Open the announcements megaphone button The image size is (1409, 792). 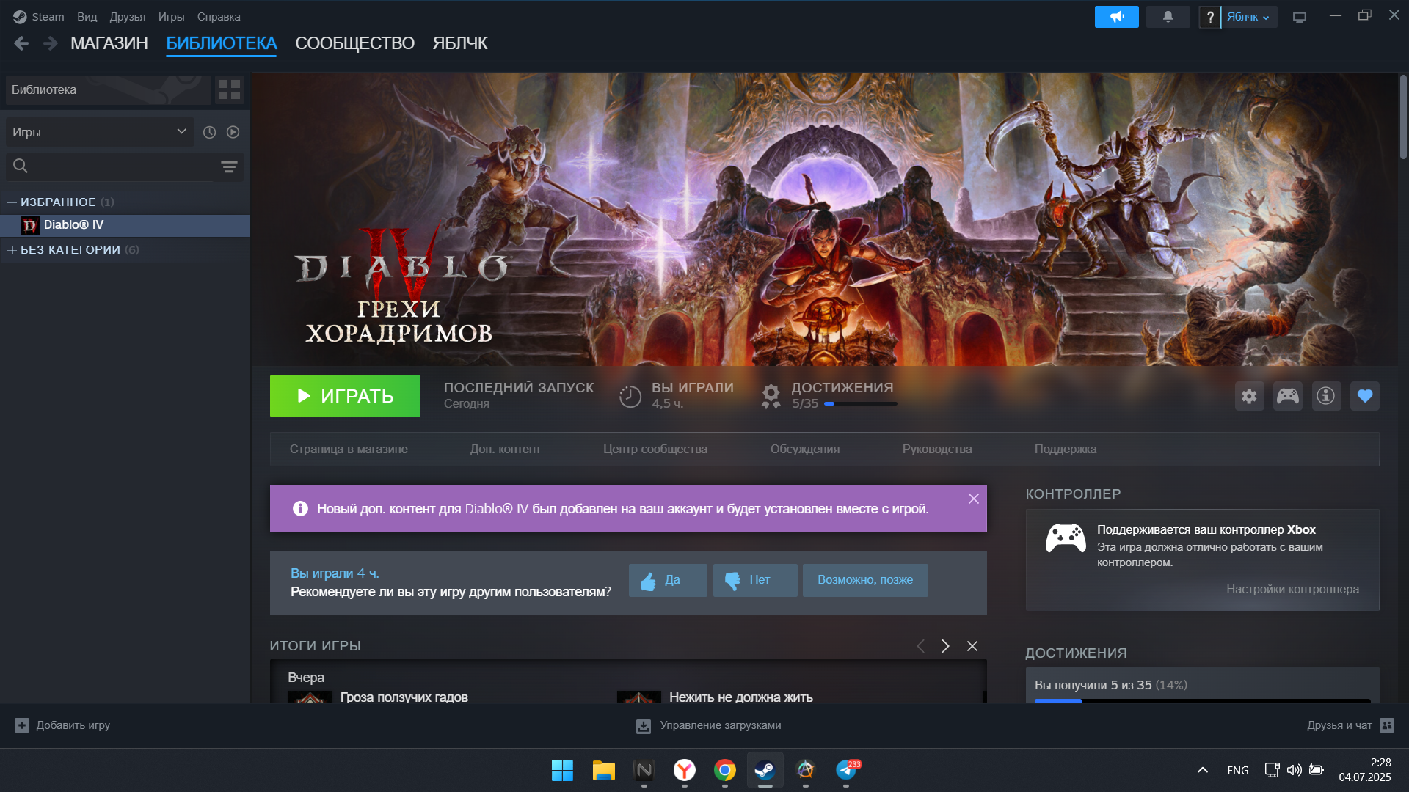coord(1116,16)
